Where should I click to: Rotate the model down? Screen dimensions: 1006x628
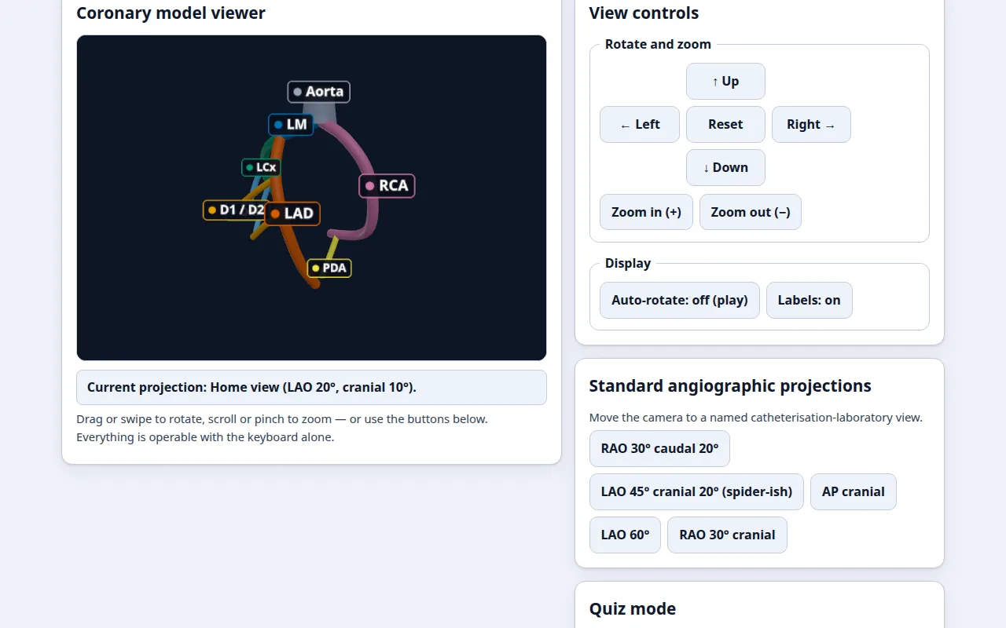click(725, 167)
